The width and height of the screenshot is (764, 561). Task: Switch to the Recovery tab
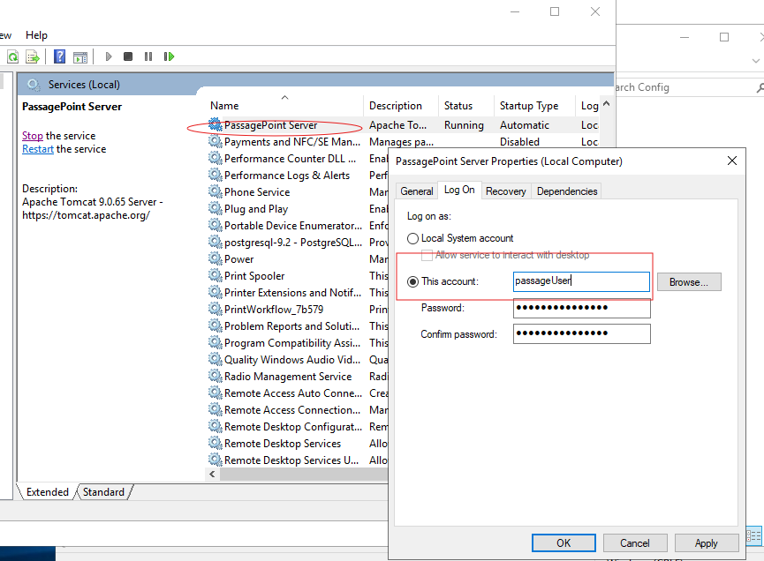[x=505, y=191]
